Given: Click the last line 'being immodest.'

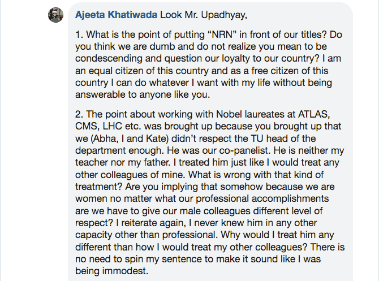Looking at the screenshot, I should (x=111, y=271).
